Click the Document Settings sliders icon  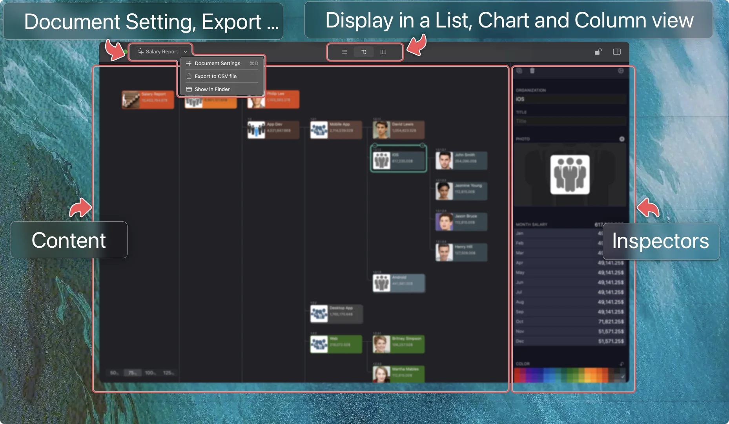pyautogui.click(x=189, y=63)
